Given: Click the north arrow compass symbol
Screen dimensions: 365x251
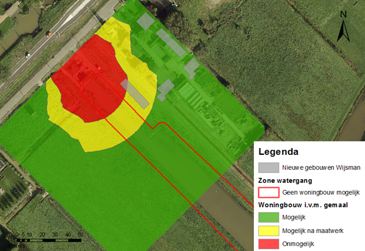Looking at the screenshot, I should [343, 27].
